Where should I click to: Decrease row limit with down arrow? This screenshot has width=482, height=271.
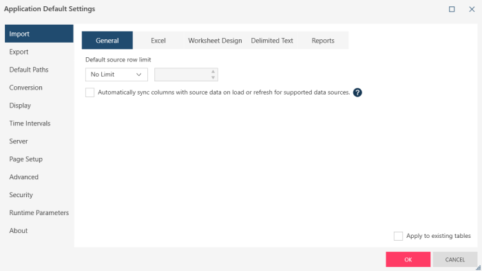click(213, 78)
